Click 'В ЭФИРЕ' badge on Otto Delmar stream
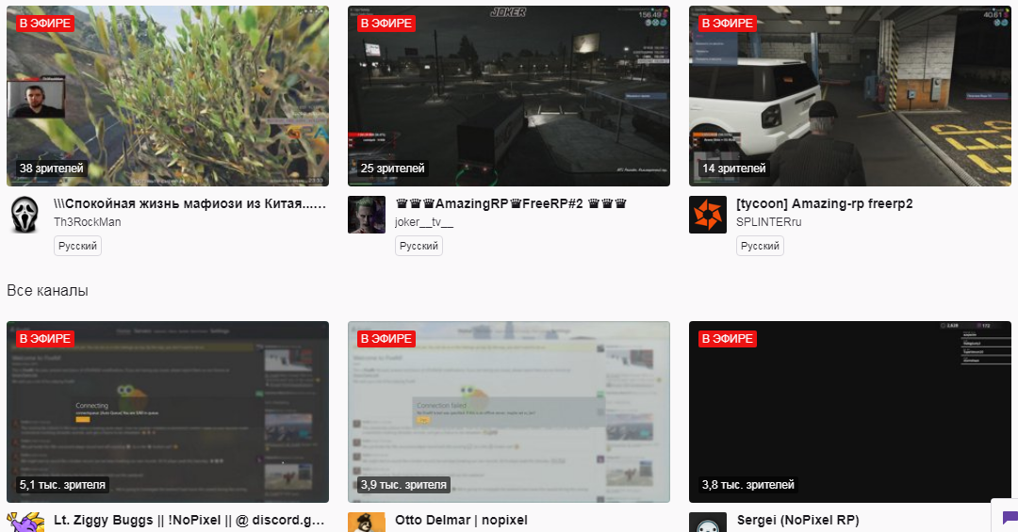Screen dimensions: 1018x532 click(x=386, y=339)
